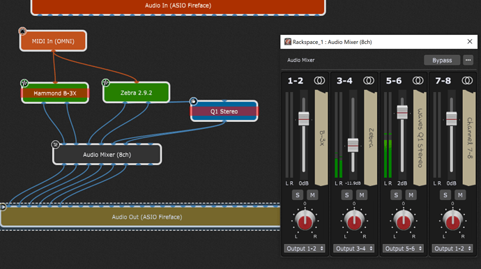Click the pan knob for channel 3-4
The width and height of the screenshot is (481, 269).
[x=354, y=220]
